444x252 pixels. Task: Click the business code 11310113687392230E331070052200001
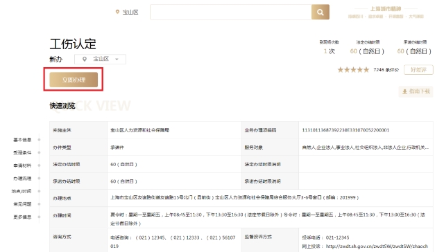click(x=345, y=130)
